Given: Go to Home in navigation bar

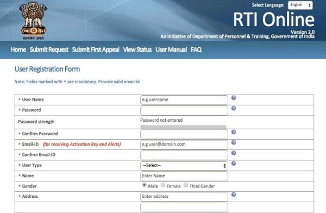Looking at the screenshot, I should [x=18, y=49].
